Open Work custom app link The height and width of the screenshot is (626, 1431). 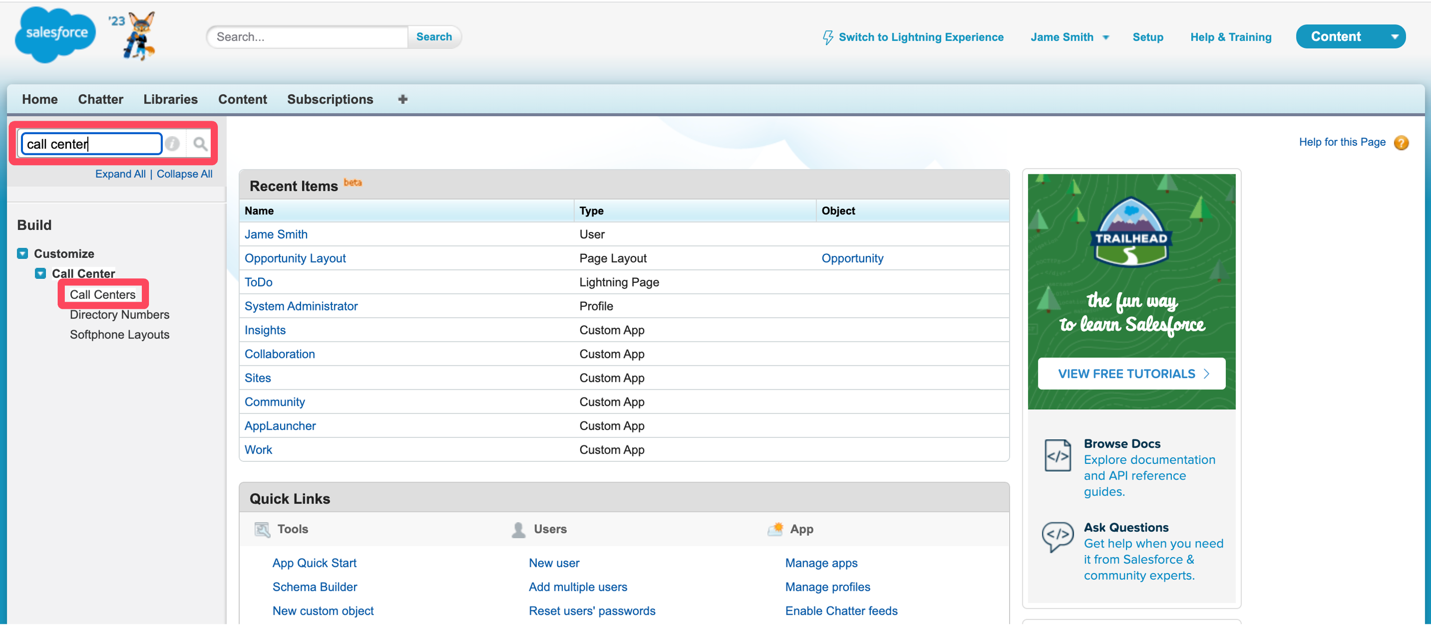pyautogui.click(x=258, y=449)
